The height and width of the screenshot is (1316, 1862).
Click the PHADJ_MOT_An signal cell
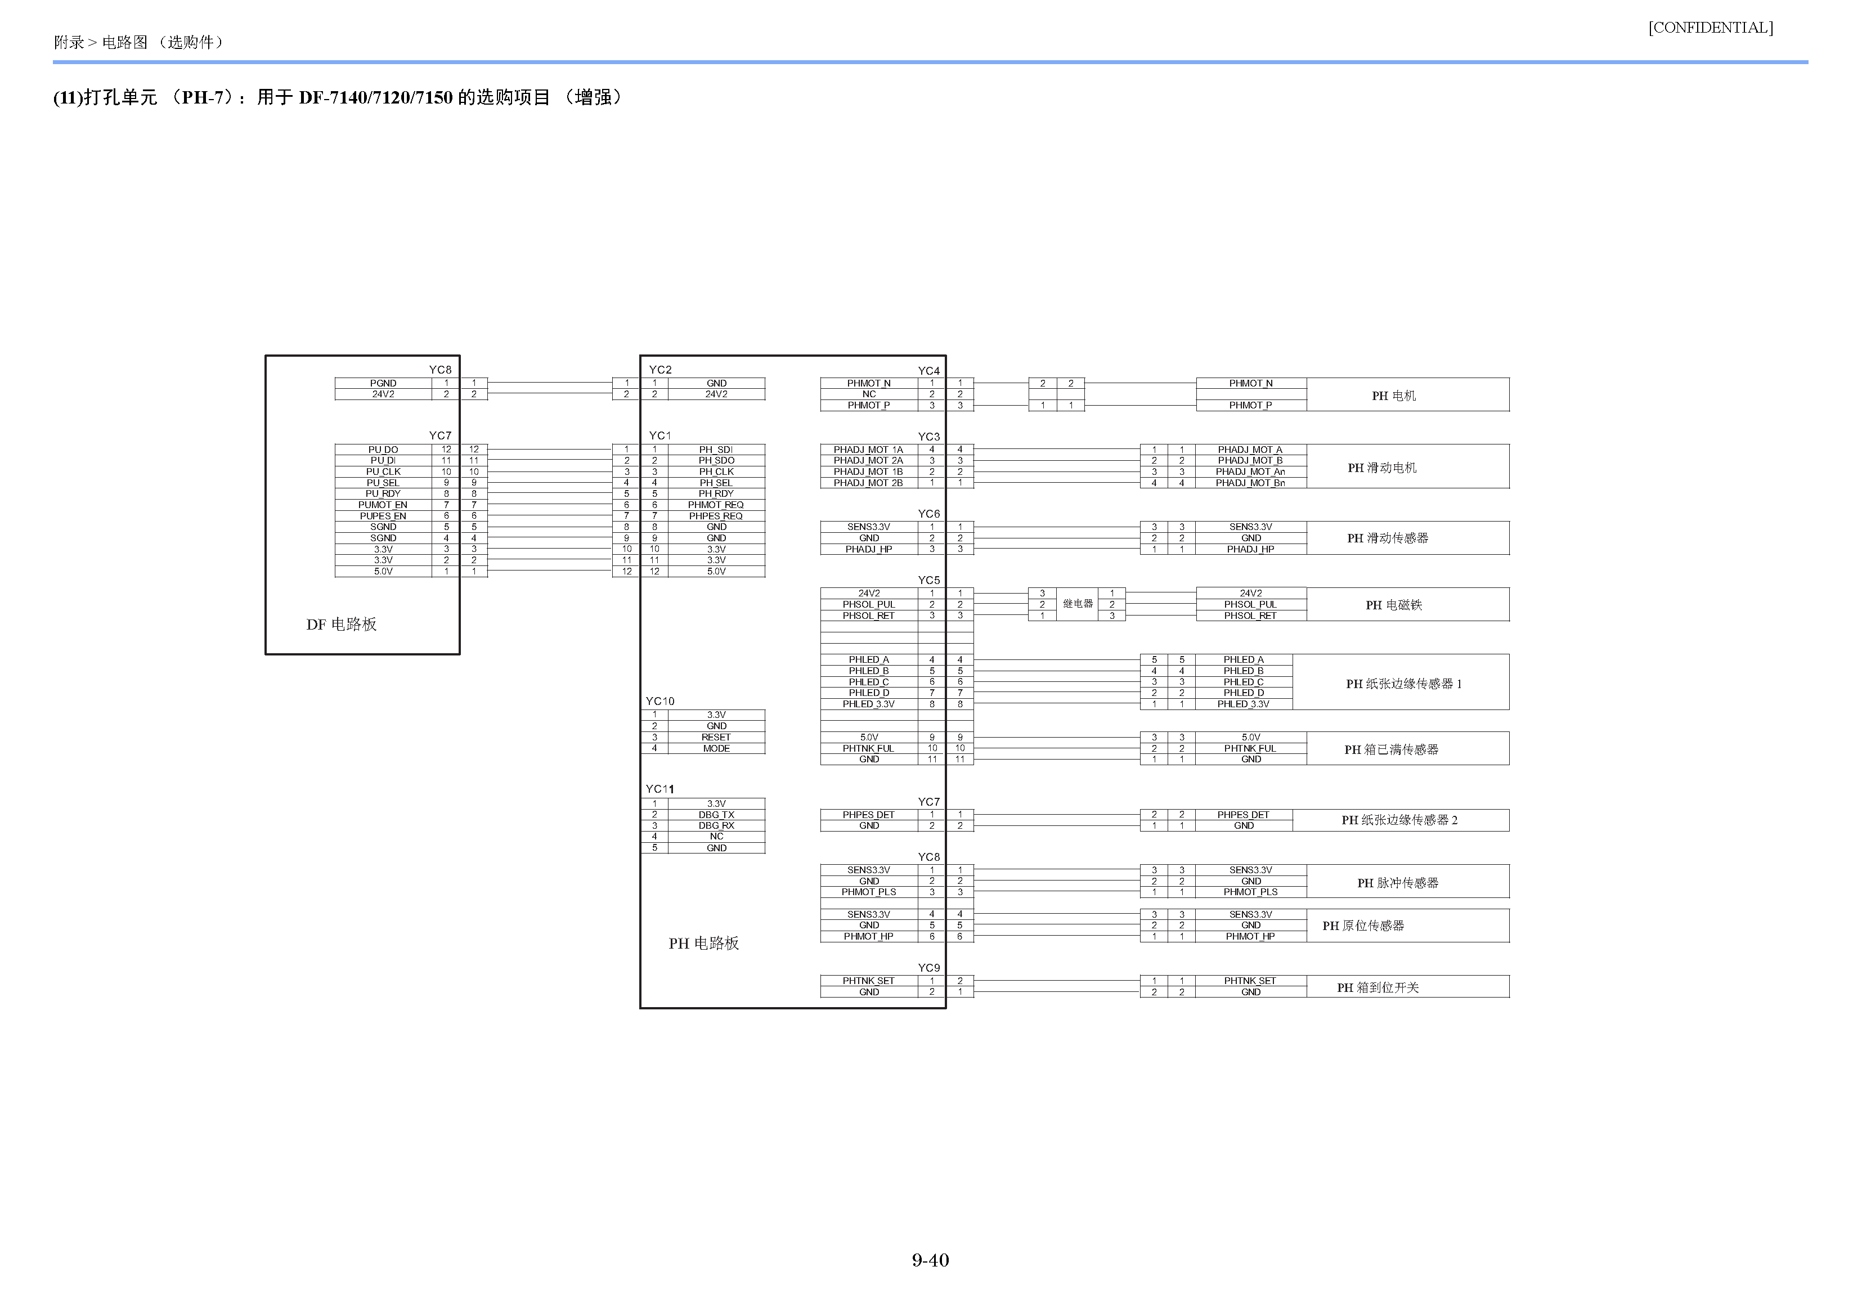pos(1250,471)
